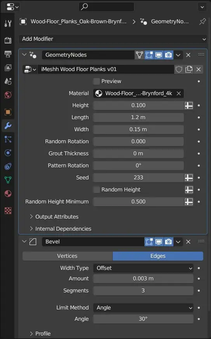The image size is (211, 339).
Task: Select Bevel Edges mode
Action: click(158, 256)
